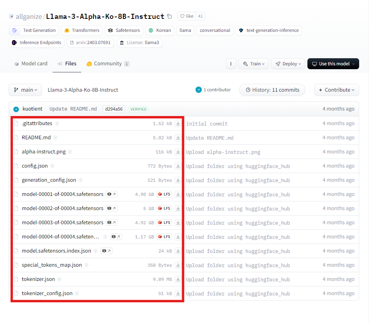Screen dimensions: 369x323
Task: Open model-00001-of-00004.safetensors
Action: [x=62, y=194]
